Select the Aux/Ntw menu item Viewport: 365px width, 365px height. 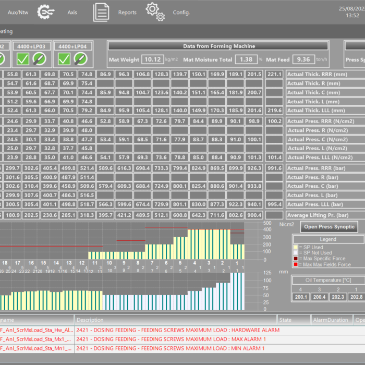pos(17,12)
